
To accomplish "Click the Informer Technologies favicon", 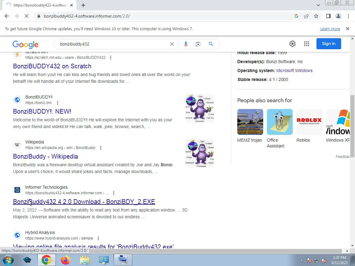I will click(x=17, y=190).
